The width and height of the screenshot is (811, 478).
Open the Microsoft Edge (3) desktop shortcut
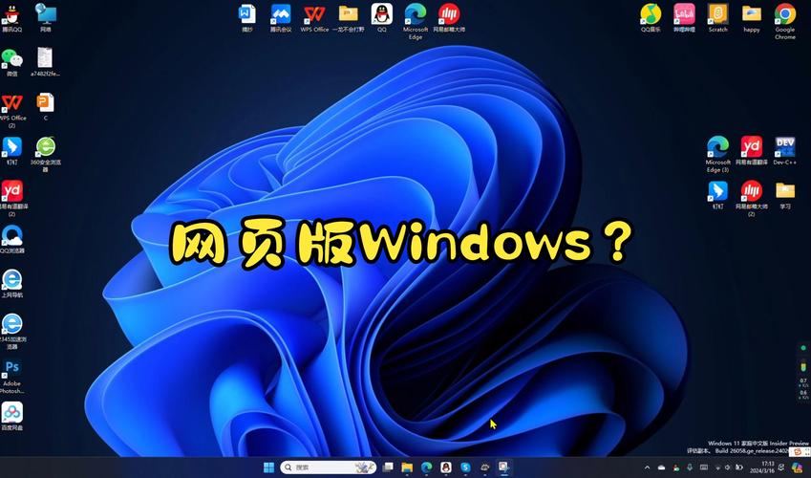[x=718, y=154]
